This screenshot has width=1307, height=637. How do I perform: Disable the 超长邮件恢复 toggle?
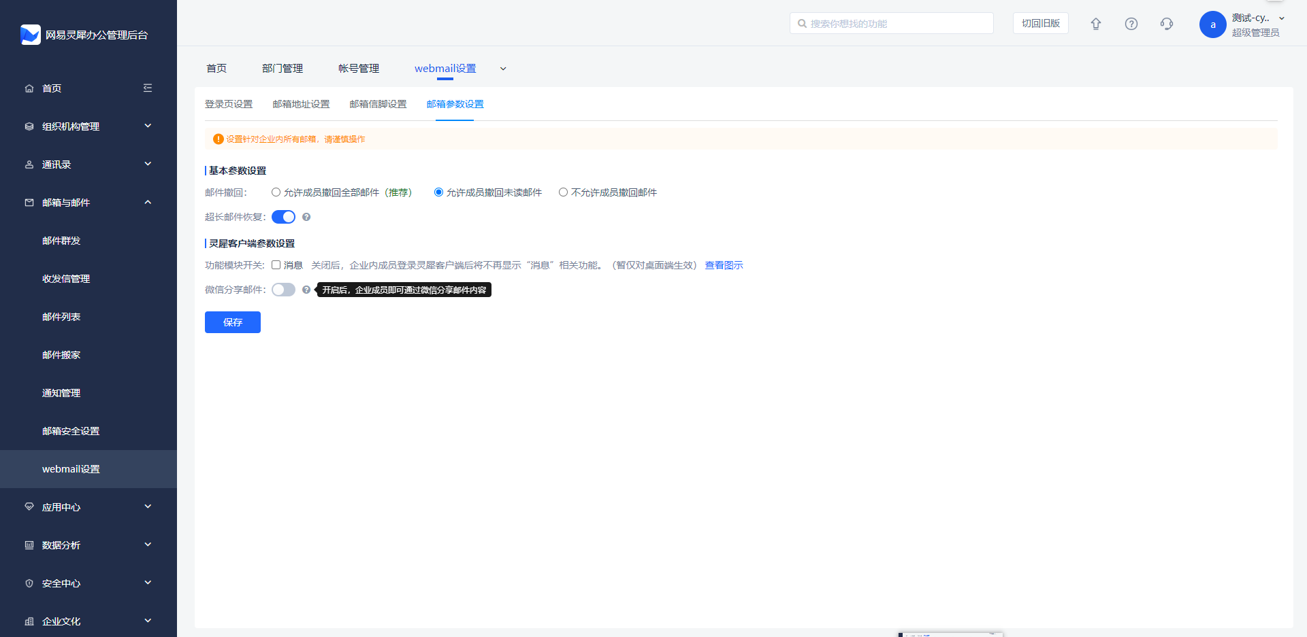(x=283, y=216)
